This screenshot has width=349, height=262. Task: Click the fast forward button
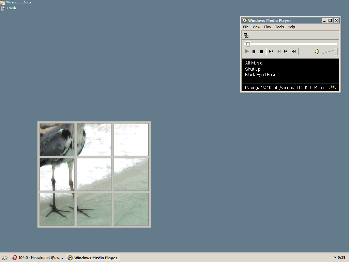(x=286, y=52)
